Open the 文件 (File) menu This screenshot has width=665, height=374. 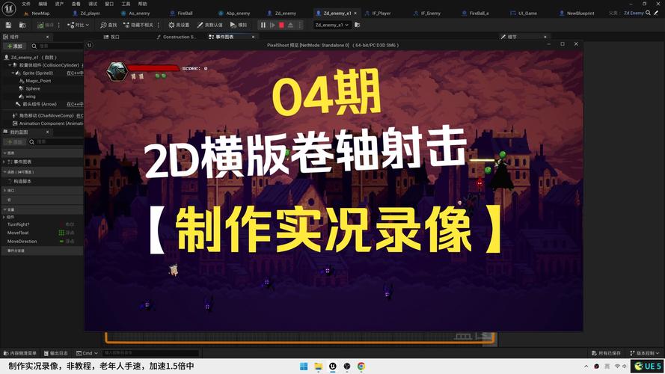[x=26, y=4]
